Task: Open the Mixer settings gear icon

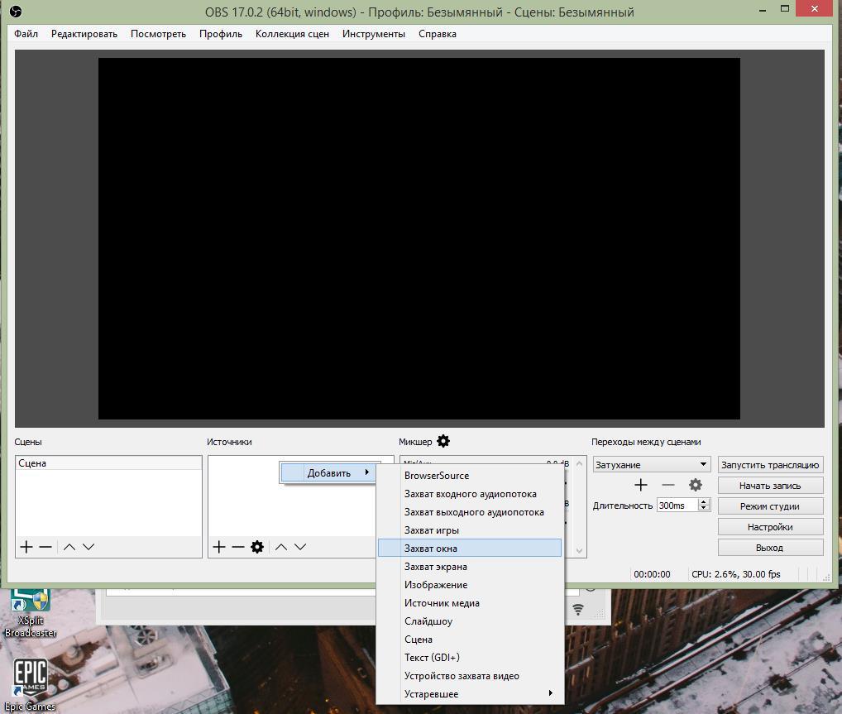Action: click(443, 442)
